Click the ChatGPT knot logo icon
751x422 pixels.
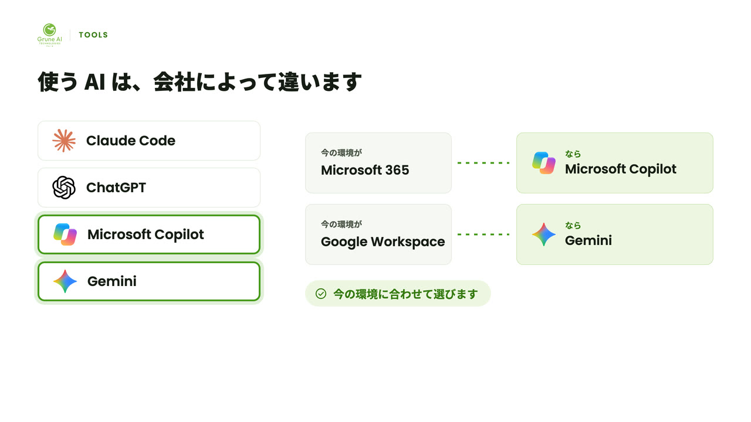click(64, 188)
